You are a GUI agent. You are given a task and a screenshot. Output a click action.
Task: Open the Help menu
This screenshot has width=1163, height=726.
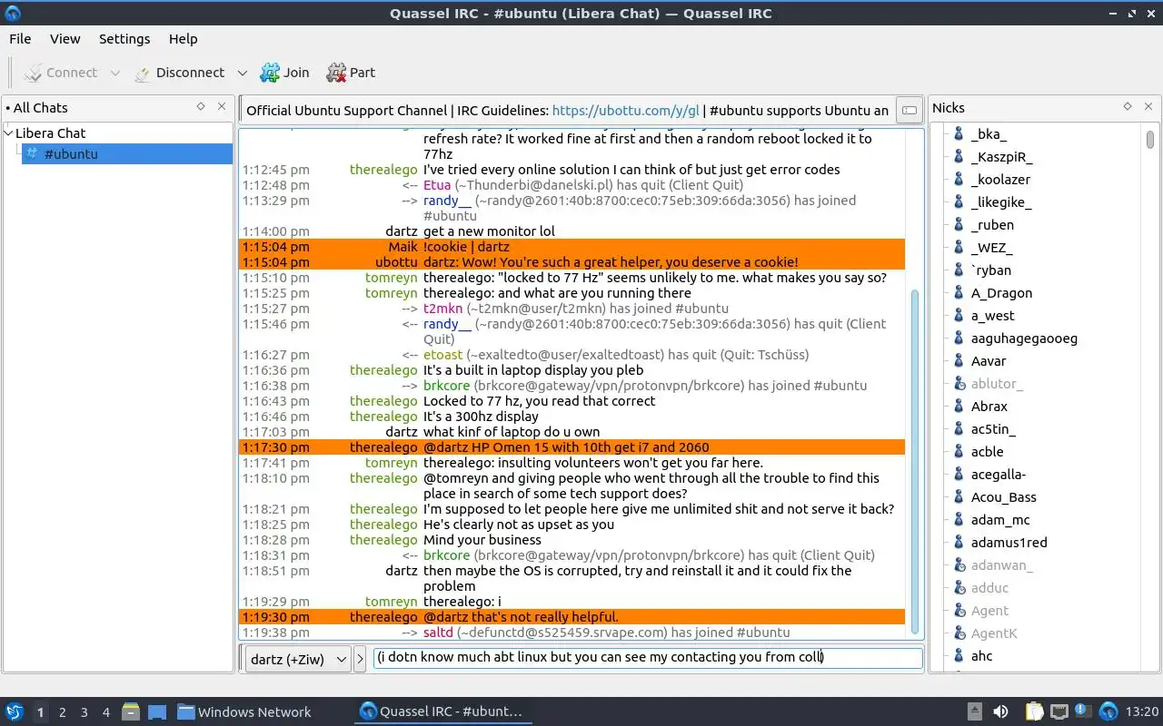pos(183,39)
